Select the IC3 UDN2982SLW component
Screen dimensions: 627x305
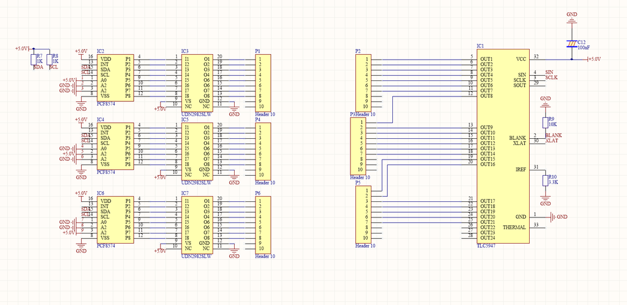click(197, 82)
